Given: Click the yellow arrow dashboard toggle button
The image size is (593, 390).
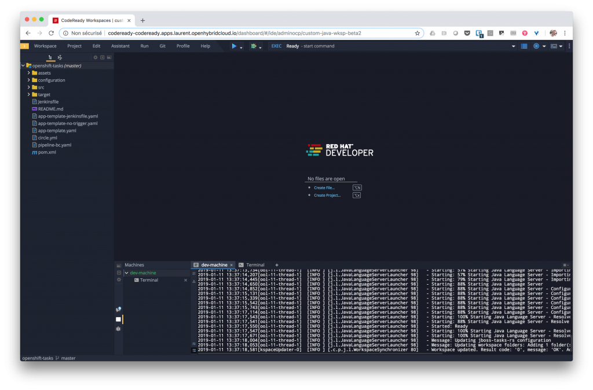Looking at the screenshot, I should tap(24, 46).
